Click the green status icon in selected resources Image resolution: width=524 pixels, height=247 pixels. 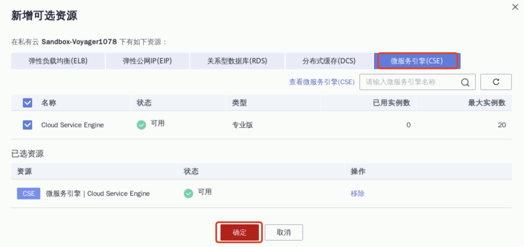[188, 193]
